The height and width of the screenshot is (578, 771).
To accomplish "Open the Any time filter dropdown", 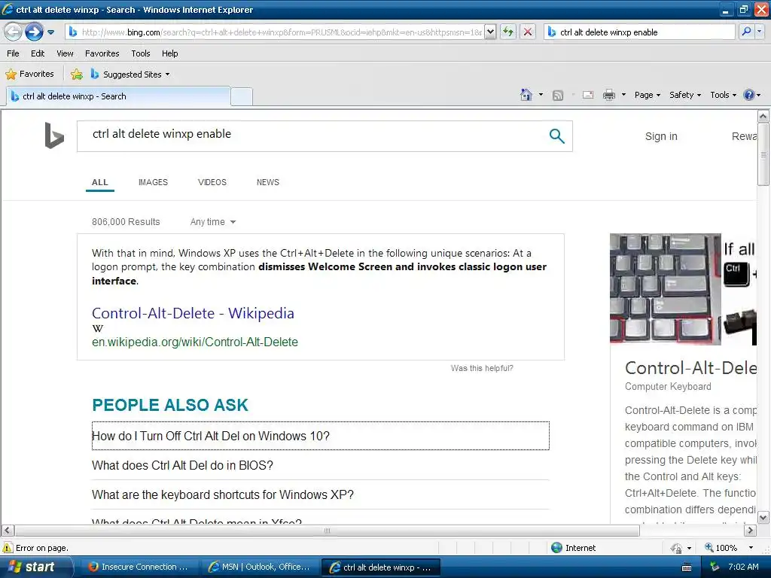I will (x=213, y=222).
